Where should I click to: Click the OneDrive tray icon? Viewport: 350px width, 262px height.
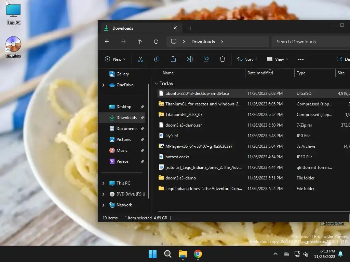(x=286, y=254)
